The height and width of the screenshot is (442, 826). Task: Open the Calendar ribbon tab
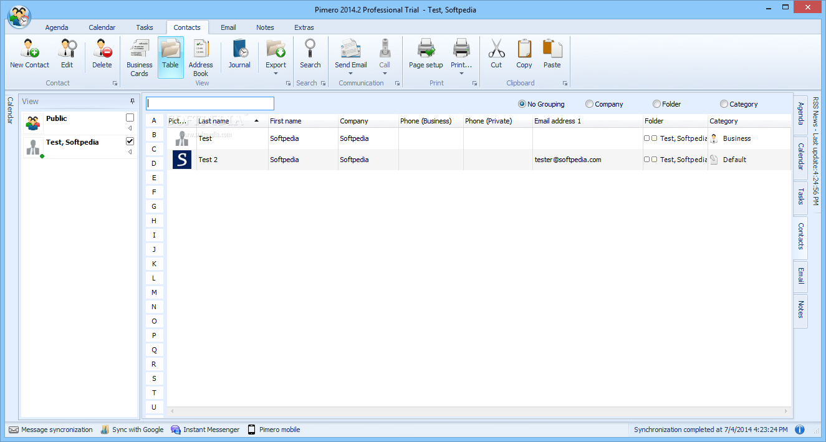coord(102,27)
